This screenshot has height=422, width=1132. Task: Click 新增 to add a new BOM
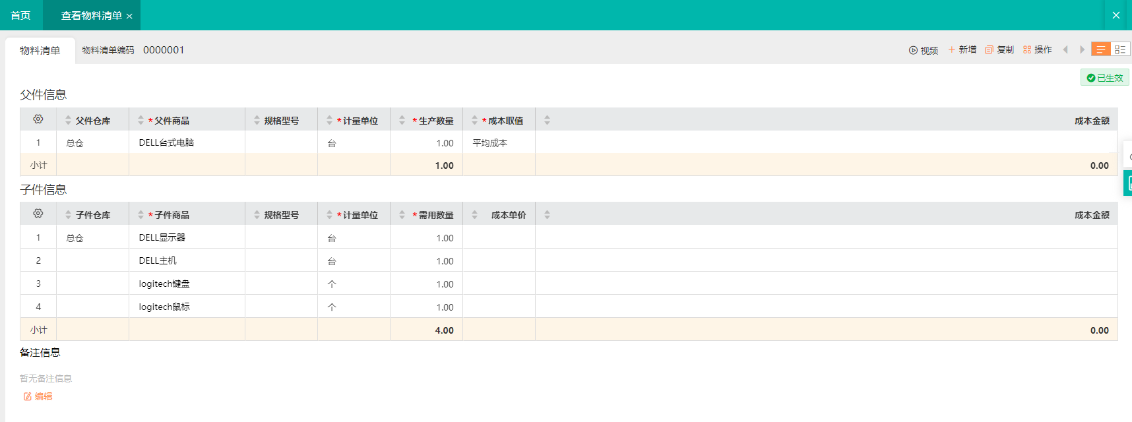(x=962, y=50)
